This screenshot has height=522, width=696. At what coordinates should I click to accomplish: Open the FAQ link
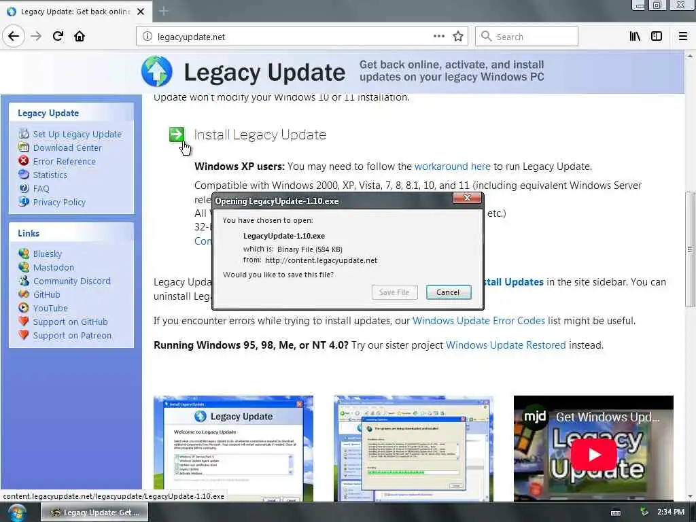[x=41, y=189]
